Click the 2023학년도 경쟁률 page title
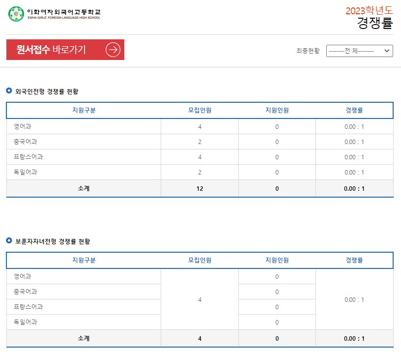The height and width of the screenshot is (352, 401). click(x=369, y=17)
